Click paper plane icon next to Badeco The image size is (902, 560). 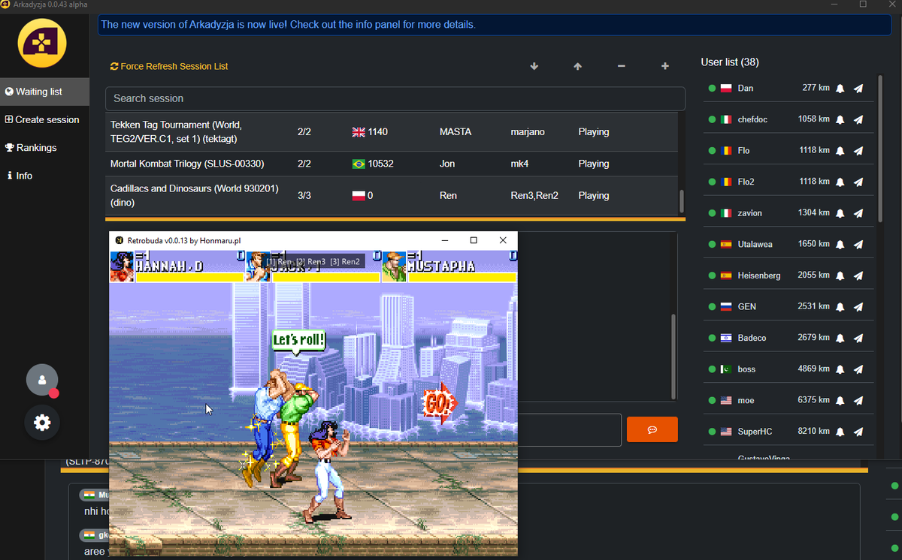[858, 338]
